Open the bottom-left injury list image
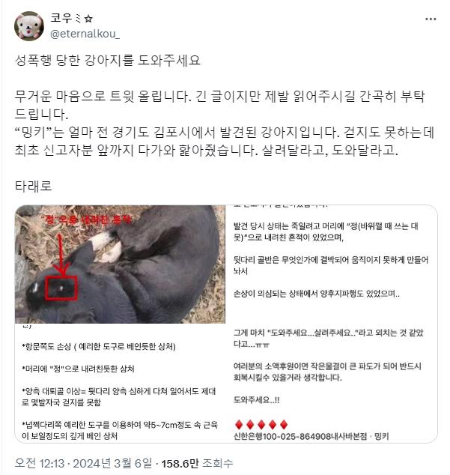Image resolution: width=450 pixels, height=475 pixels. point(120,384)
